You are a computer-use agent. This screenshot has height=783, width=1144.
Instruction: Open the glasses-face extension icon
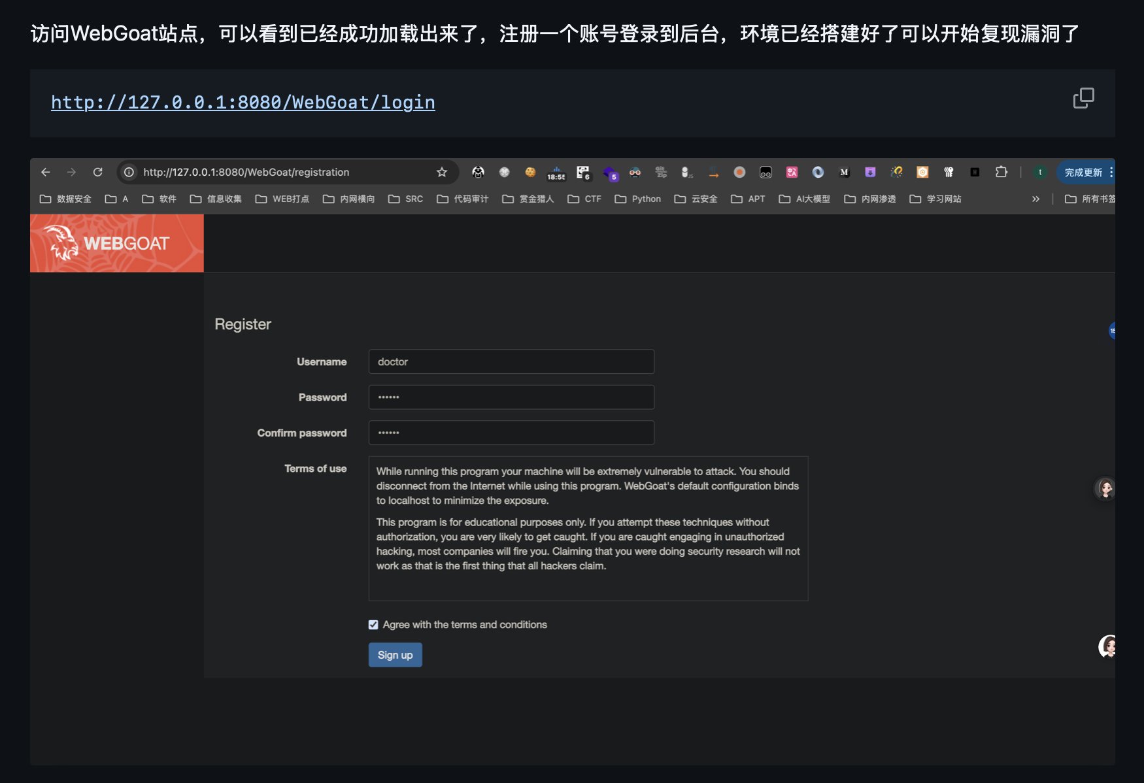click(635, 172)
